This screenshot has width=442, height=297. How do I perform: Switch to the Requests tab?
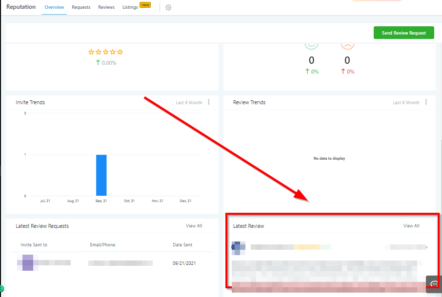(x=81, y=7)
